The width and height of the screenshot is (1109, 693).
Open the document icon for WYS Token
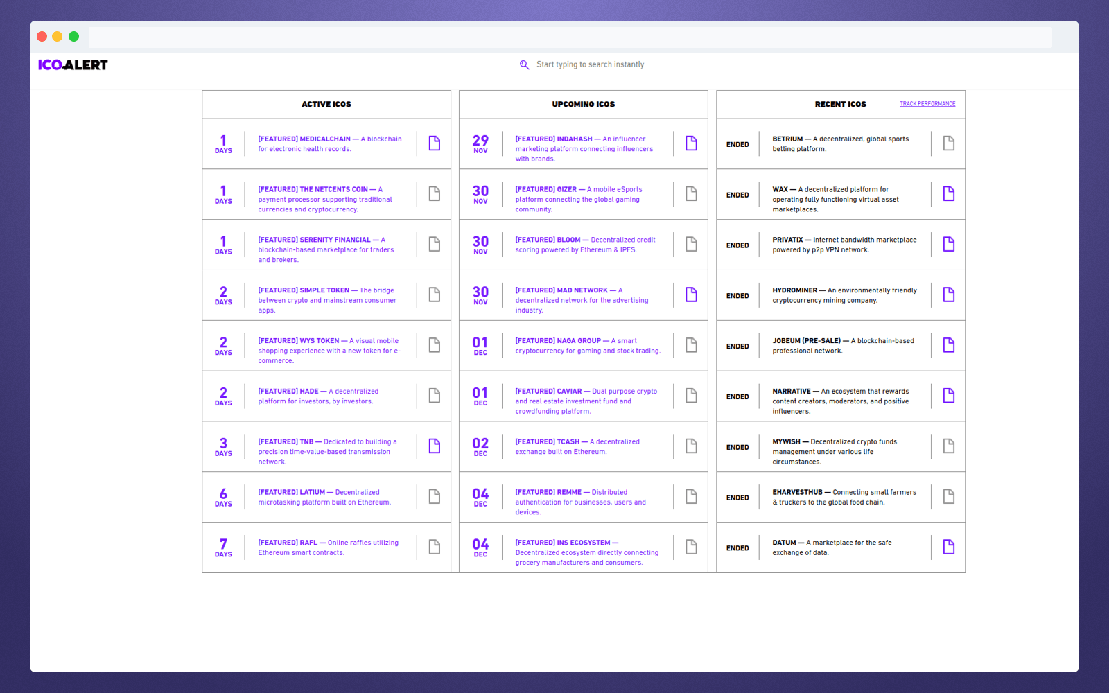coord(435,346)
